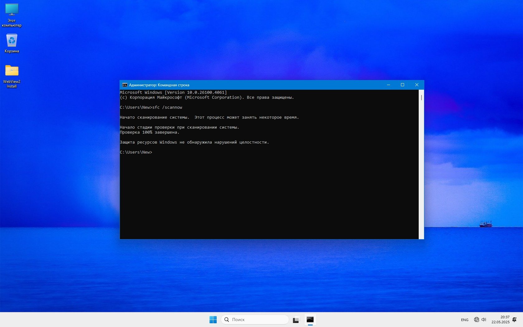The width and height of the screenshot is (523, 327).
Task: Click the Command Prompt taskbar icon
Action: point(310,320)
